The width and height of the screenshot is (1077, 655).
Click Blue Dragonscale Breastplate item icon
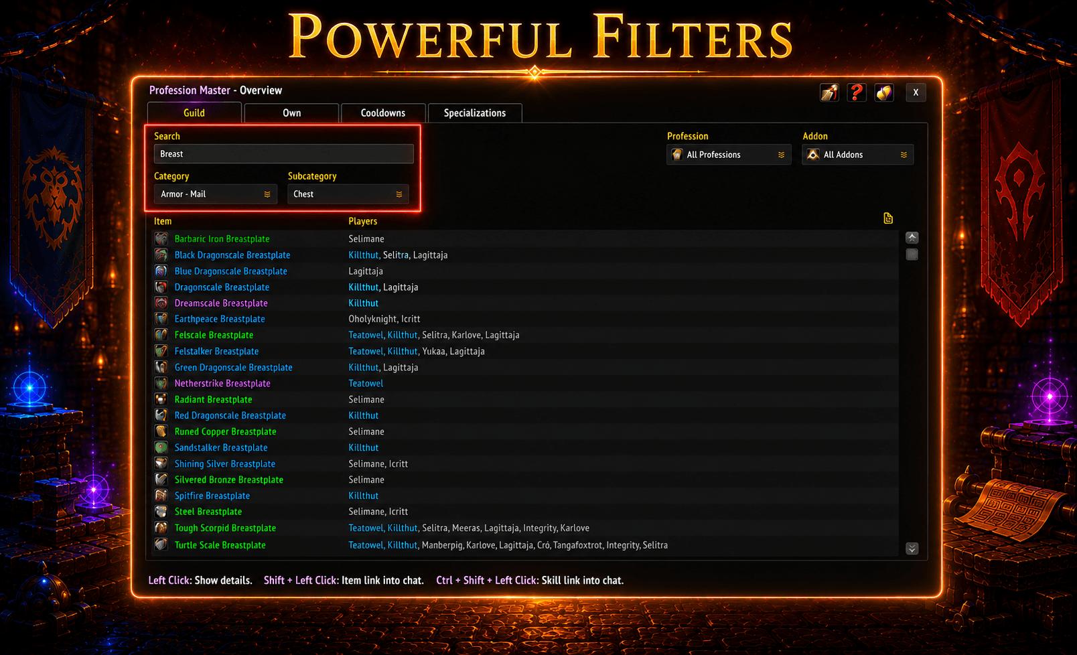(161, 271)
